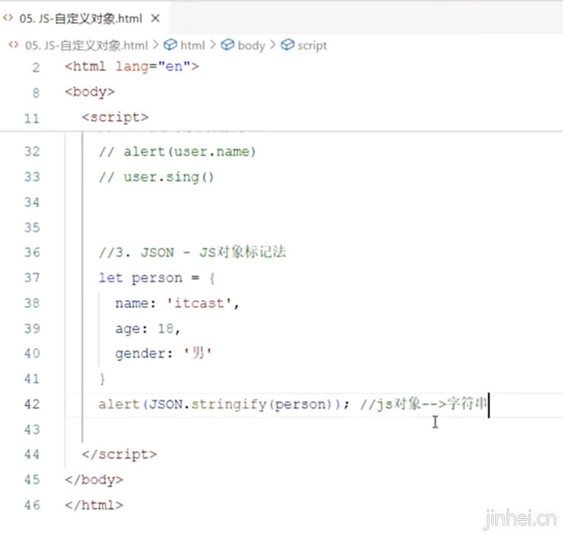The height and width of the screenshot is (535, 563).
Task: Click sticky line <script> tag
Action: tap(115, 117)
